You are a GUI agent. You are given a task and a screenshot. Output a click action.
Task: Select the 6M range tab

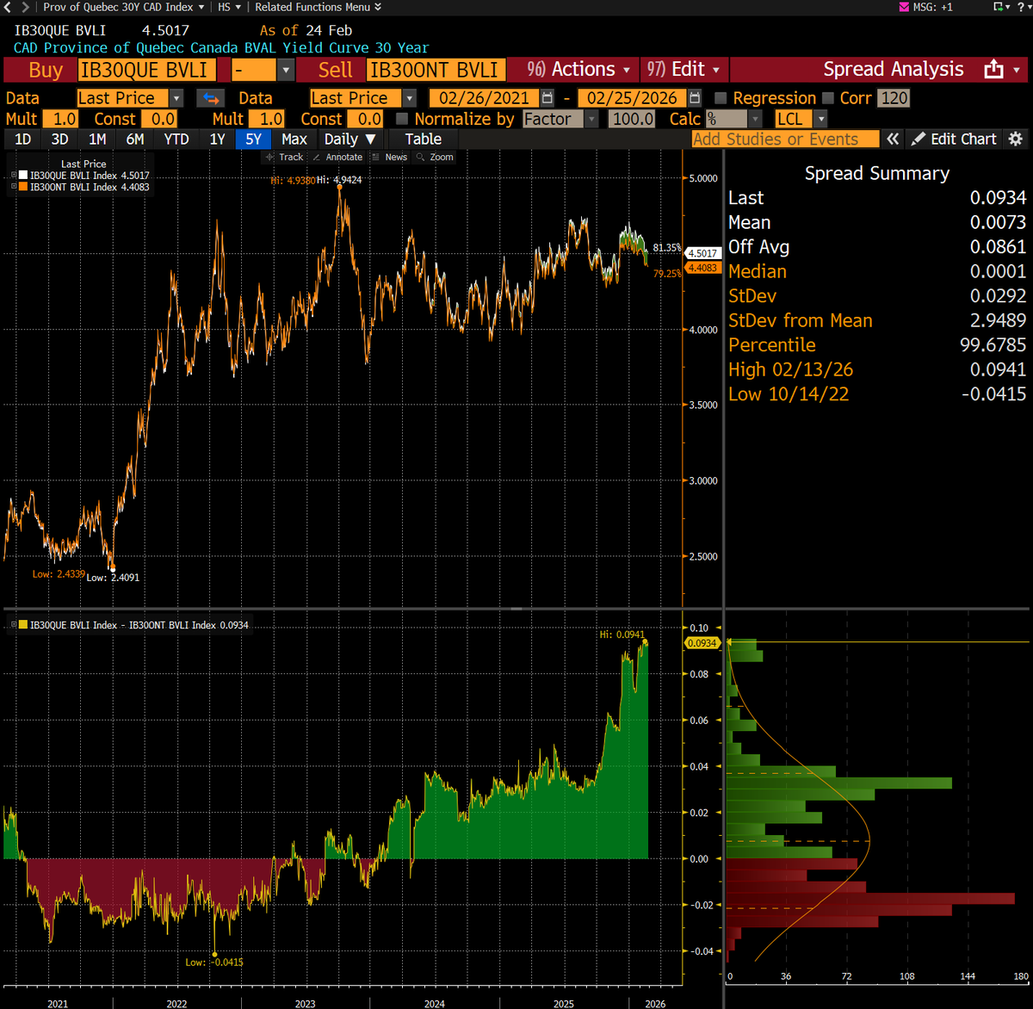click(134, 139)
